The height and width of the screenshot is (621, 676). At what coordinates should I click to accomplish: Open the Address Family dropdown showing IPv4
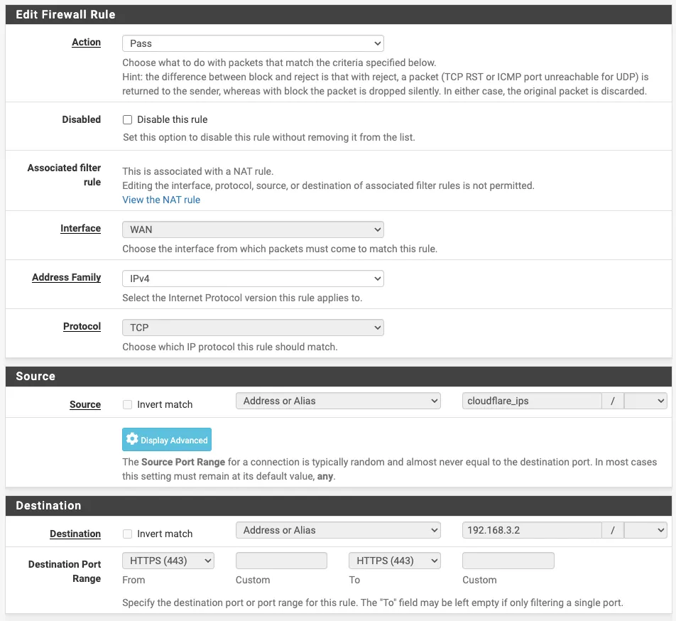[253, 279]
